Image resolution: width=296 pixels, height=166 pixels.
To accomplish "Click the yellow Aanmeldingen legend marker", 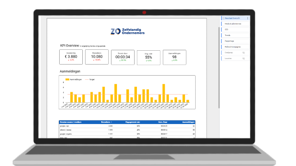I will click(67, 79).
